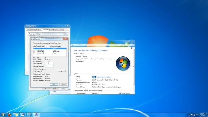This screenshot has height=117, width=208.
Task: Switch to Microsoft Word on taskbar
Action: tap(23, 115)
